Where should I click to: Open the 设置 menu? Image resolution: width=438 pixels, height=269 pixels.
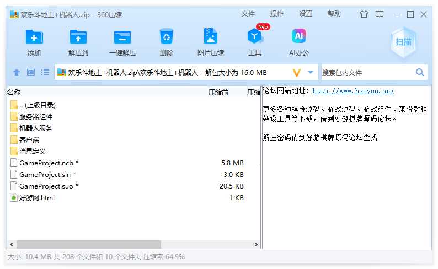click(305, 14)
